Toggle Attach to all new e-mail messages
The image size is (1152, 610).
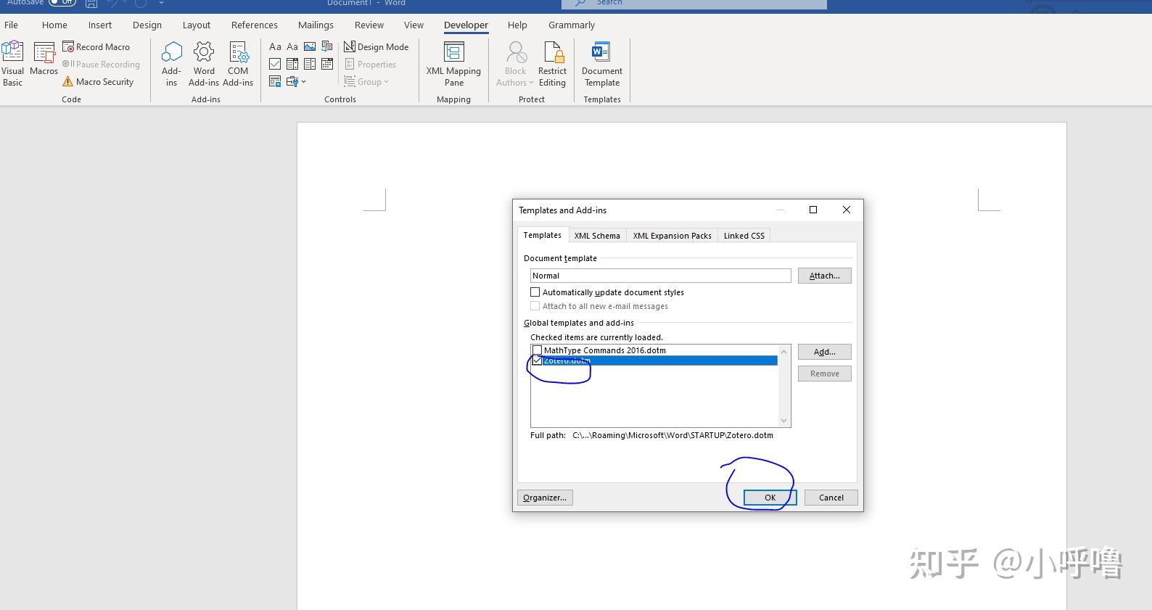[535, 306]
